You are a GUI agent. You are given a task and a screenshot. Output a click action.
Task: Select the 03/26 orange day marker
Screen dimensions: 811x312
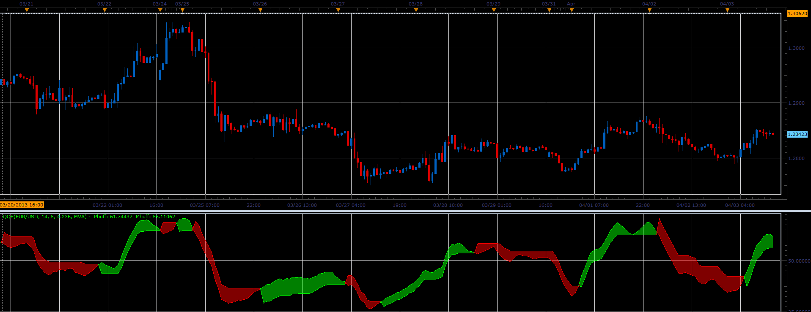pyautogui.click(x=260, y=10)
